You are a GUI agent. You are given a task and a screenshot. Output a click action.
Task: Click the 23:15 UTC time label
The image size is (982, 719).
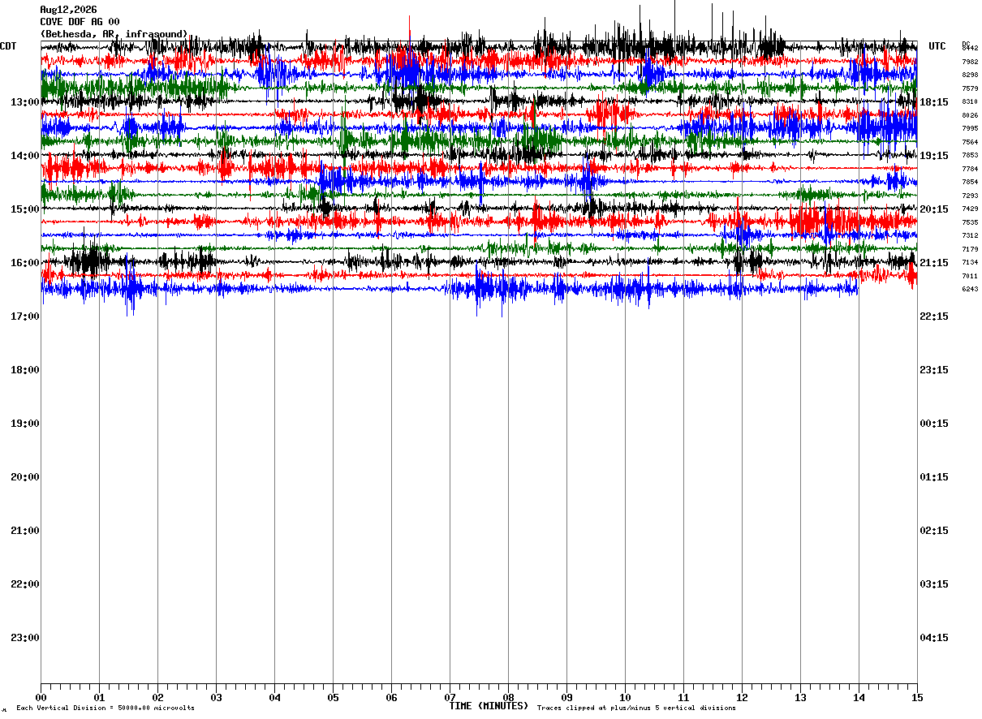coord(933,370)
